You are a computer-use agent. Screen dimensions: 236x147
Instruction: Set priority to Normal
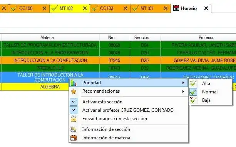[x=211, y=92]
